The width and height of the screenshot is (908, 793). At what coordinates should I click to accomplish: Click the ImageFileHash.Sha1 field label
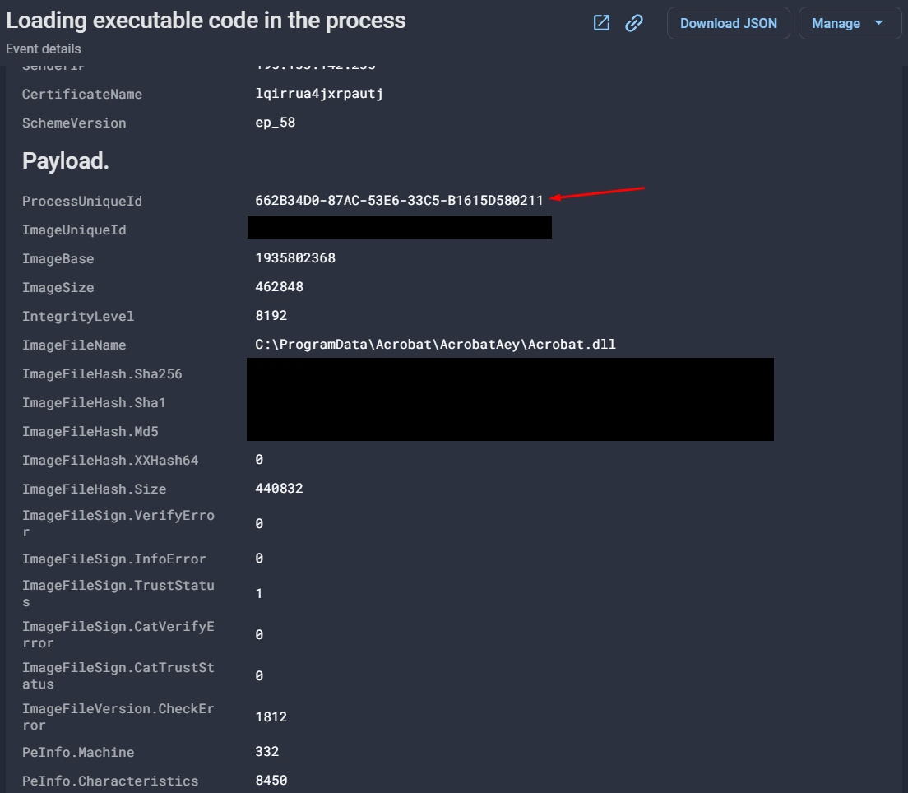[94, 402]
